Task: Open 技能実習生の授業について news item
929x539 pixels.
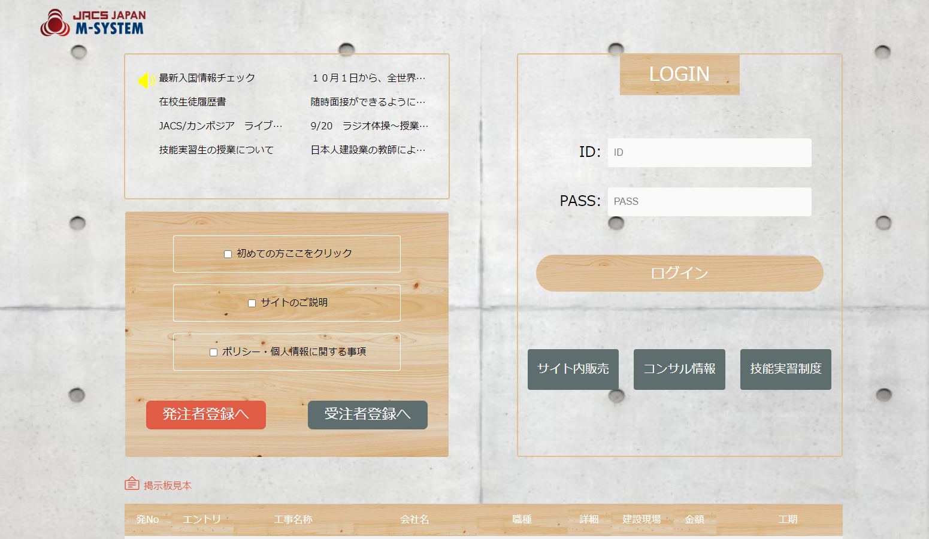Action: pyautogui.click(x=216, y=150)
